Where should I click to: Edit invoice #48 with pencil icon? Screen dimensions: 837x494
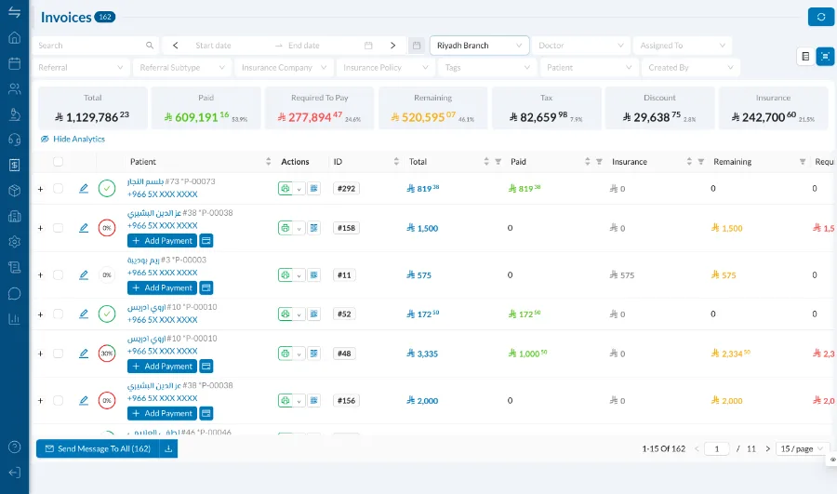(x=84, y=354)
